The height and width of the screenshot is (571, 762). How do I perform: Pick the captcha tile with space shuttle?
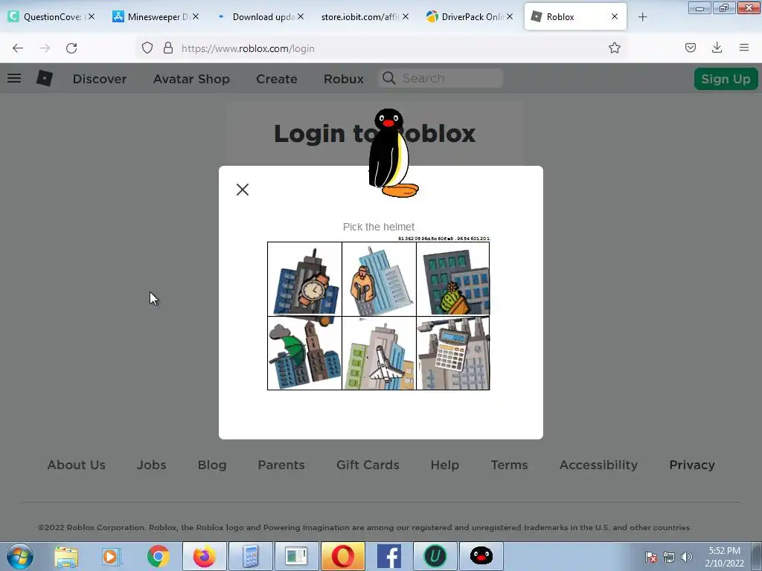pyautogui.click(x=379, y=353)
